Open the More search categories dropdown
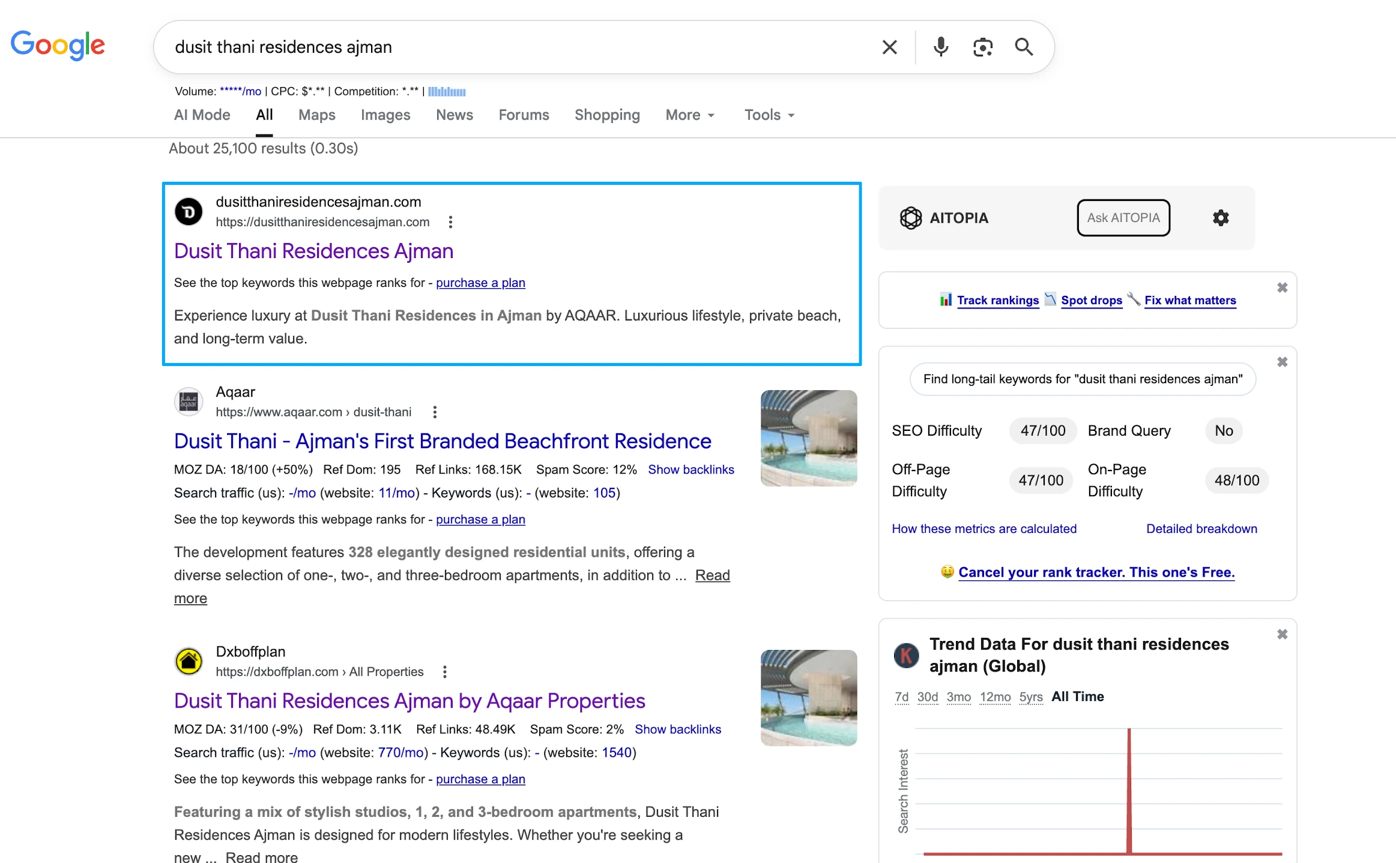Screen dimensions: 1396x863 pos(689,115)
